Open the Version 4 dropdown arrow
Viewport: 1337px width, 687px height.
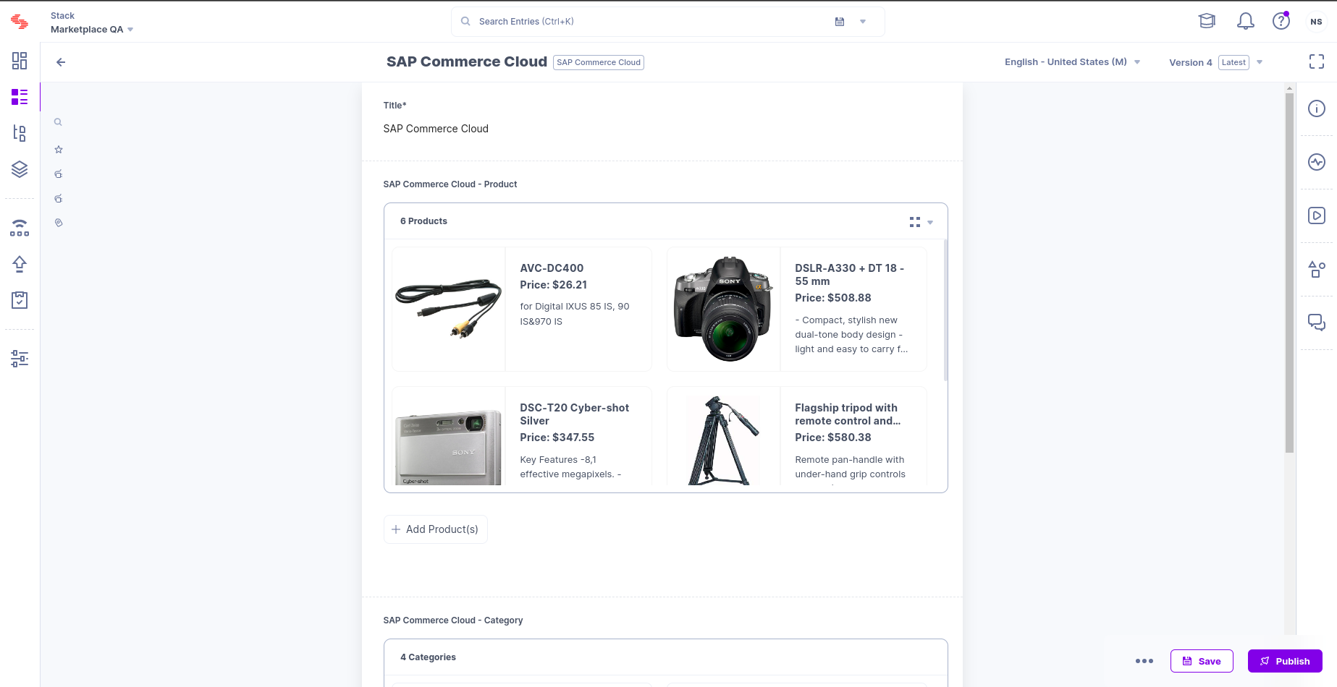click(1260, 62)
